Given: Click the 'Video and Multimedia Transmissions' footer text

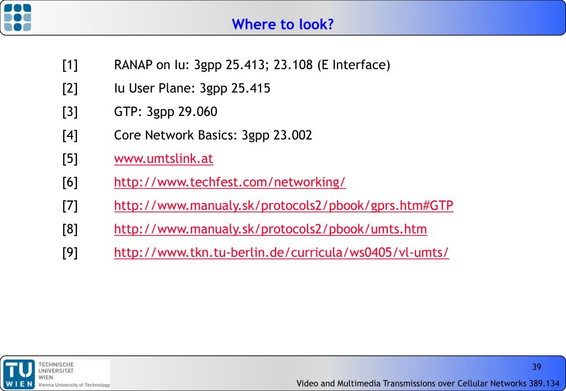Looking at the screenshot, I should tap(428, 383).
